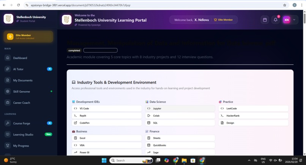Image resolution: width=306 pixels, height=165 pixels.
Task: Click the taskbar Search box
Action: point(131,160)
